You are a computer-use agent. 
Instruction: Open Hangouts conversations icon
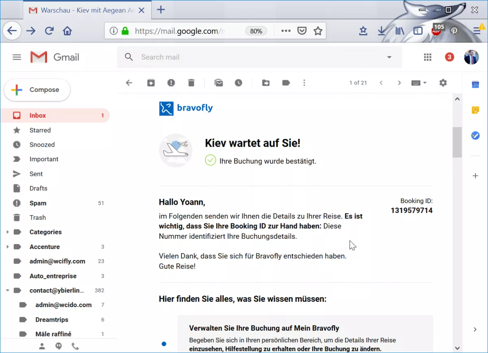(x=59, y=346)
